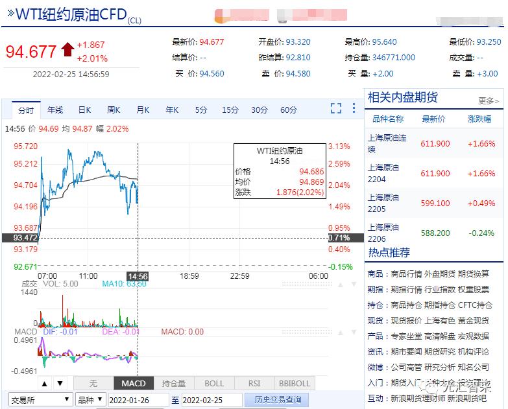508x409 pixels.
Task: Open the 上海原油2204 futures link
Action: (383, 174)
